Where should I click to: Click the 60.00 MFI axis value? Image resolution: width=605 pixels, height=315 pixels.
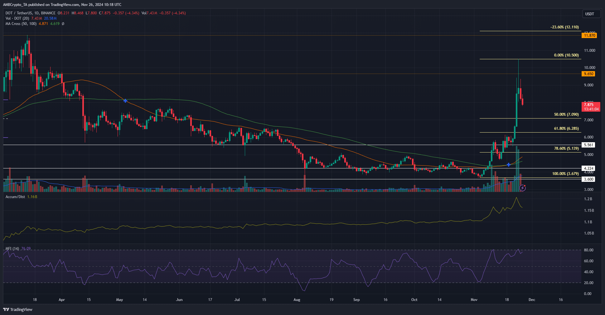click(588, 261)
